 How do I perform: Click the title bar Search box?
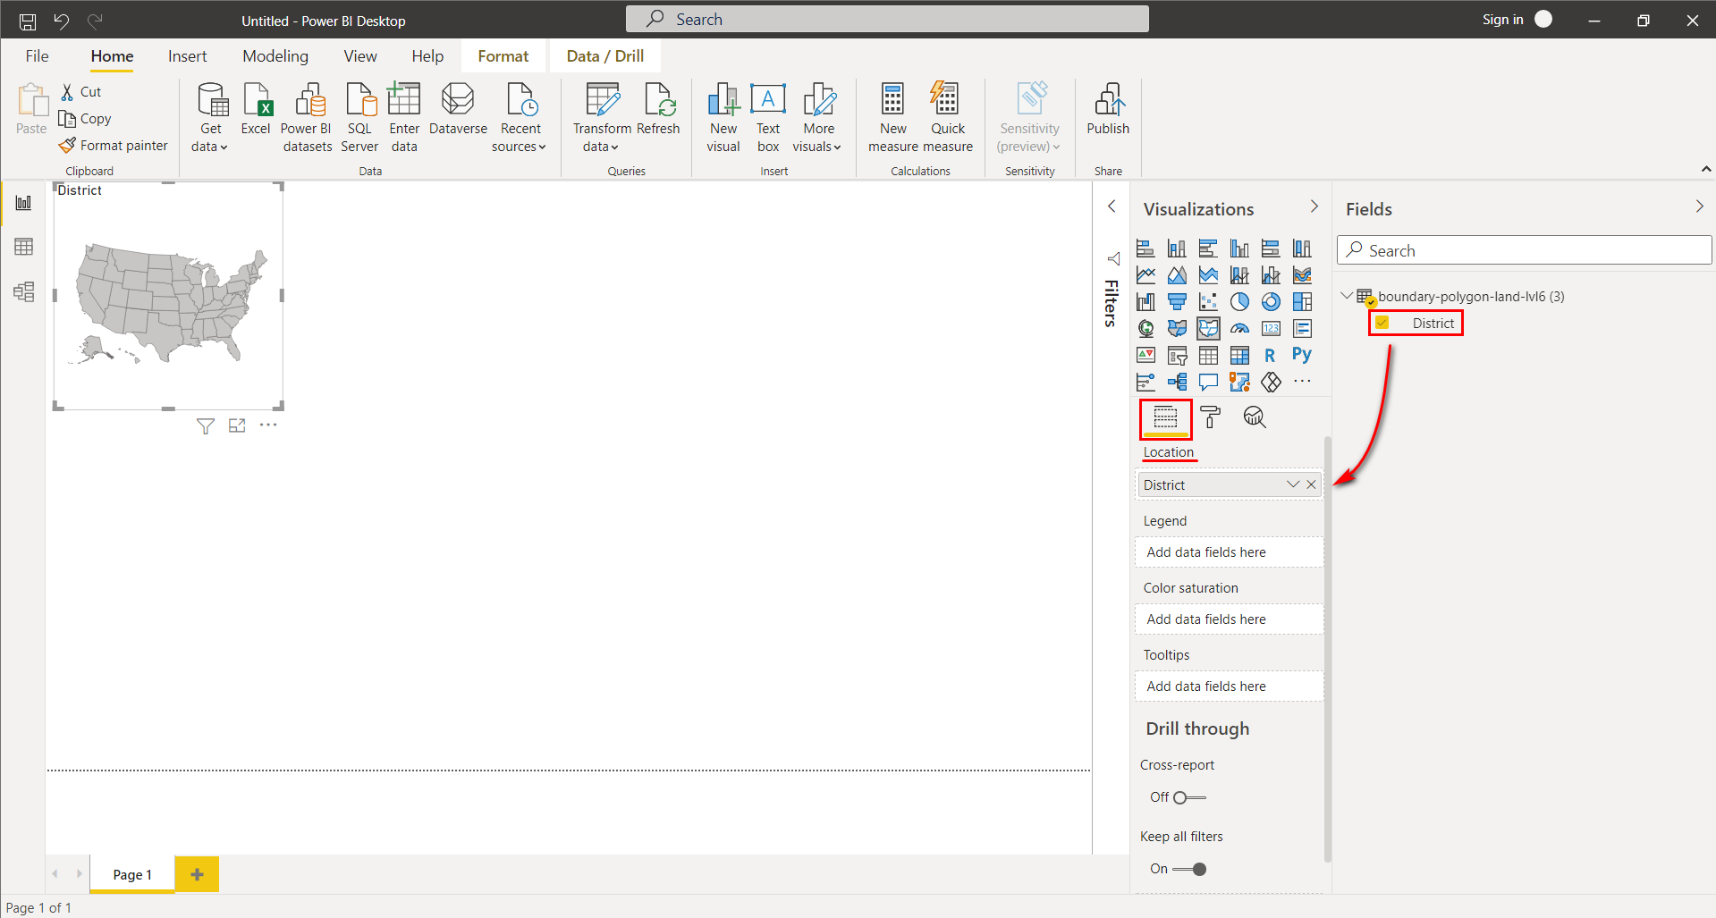(887, 19)
